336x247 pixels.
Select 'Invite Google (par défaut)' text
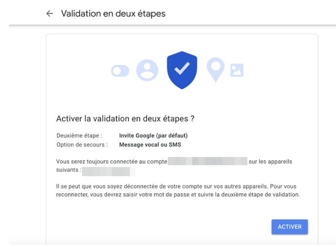153,136
